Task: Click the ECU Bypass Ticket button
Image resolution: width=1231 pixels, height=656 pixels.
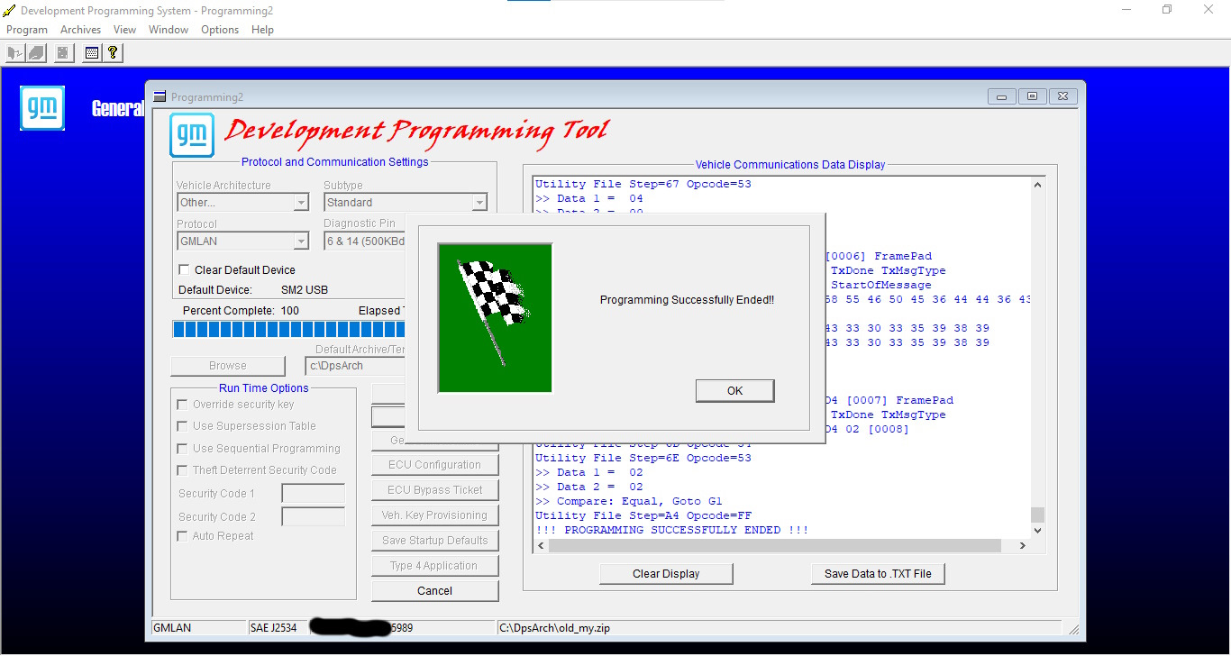Action: click(434, 490)
